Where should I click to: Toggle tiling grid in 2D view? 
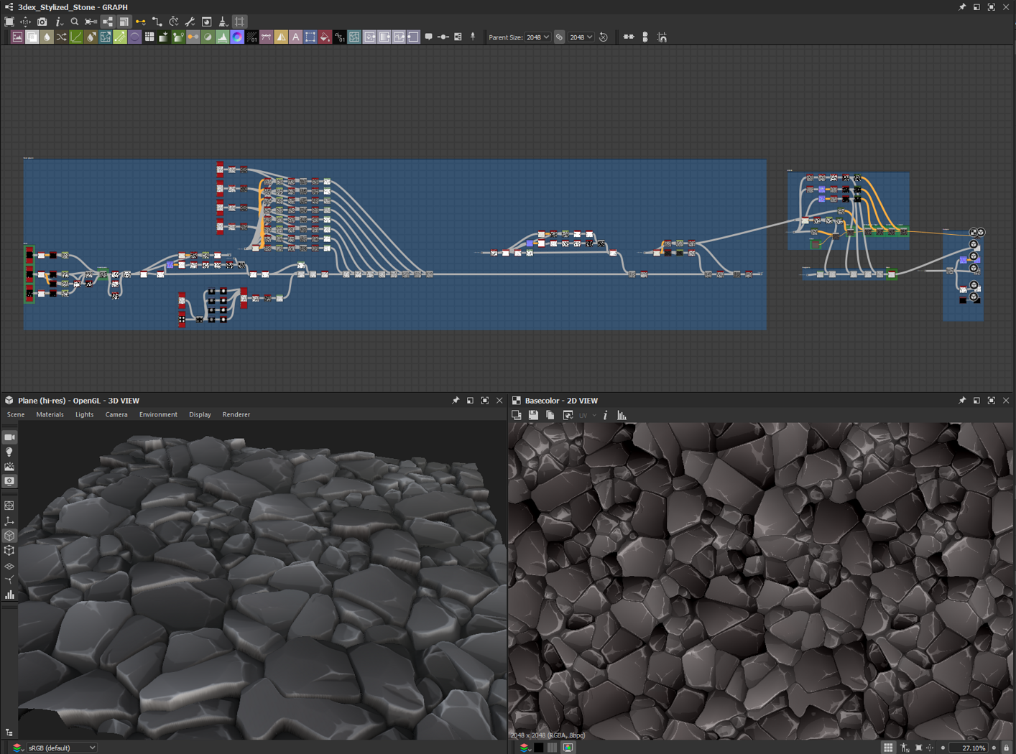pos(888,748)
